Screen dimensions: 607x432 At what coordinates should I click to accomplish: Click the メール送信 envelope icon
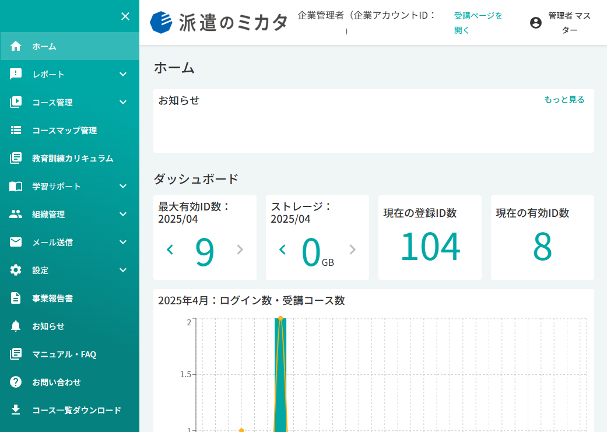(16, 242)
